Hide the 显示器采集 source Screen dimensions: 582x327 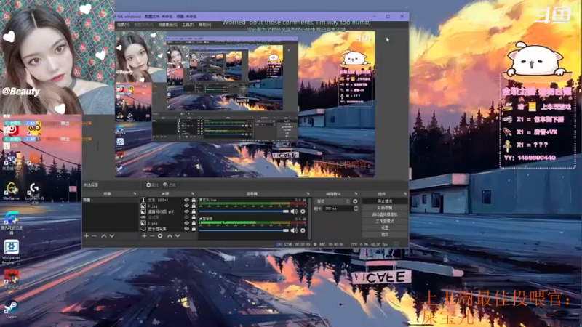click(187, 229)
